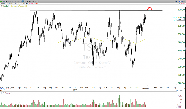Screen dimensions: 186x109
Task: Click the small icon at right axis corner
Action: [x=185, y=88]
